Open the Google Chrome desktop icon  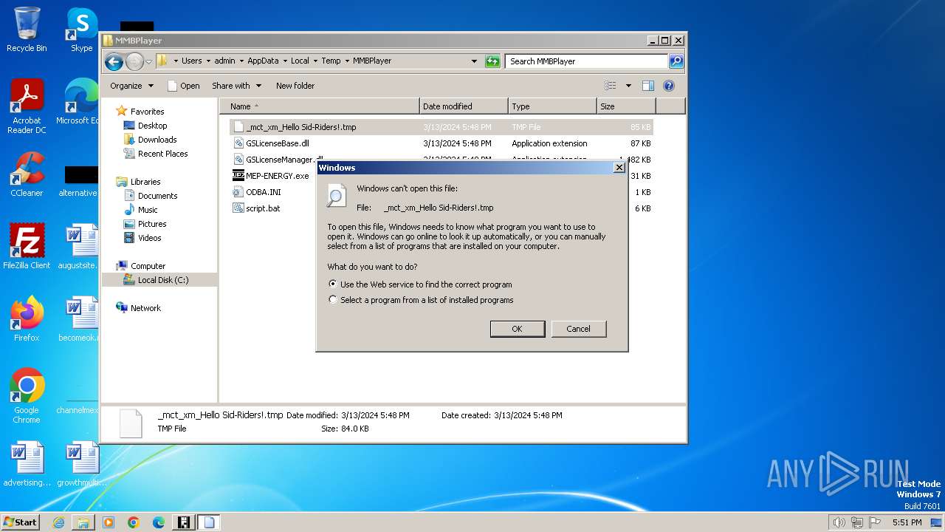point(27,396)
